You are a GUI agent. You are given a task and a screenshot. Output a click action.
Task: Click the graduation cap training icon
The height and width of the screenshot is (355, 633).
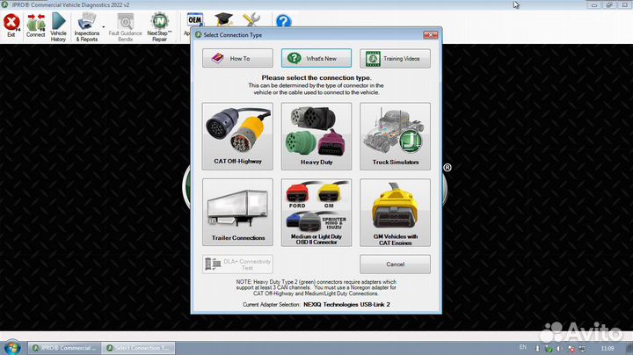pyautogui.click(x=223, y=19)
